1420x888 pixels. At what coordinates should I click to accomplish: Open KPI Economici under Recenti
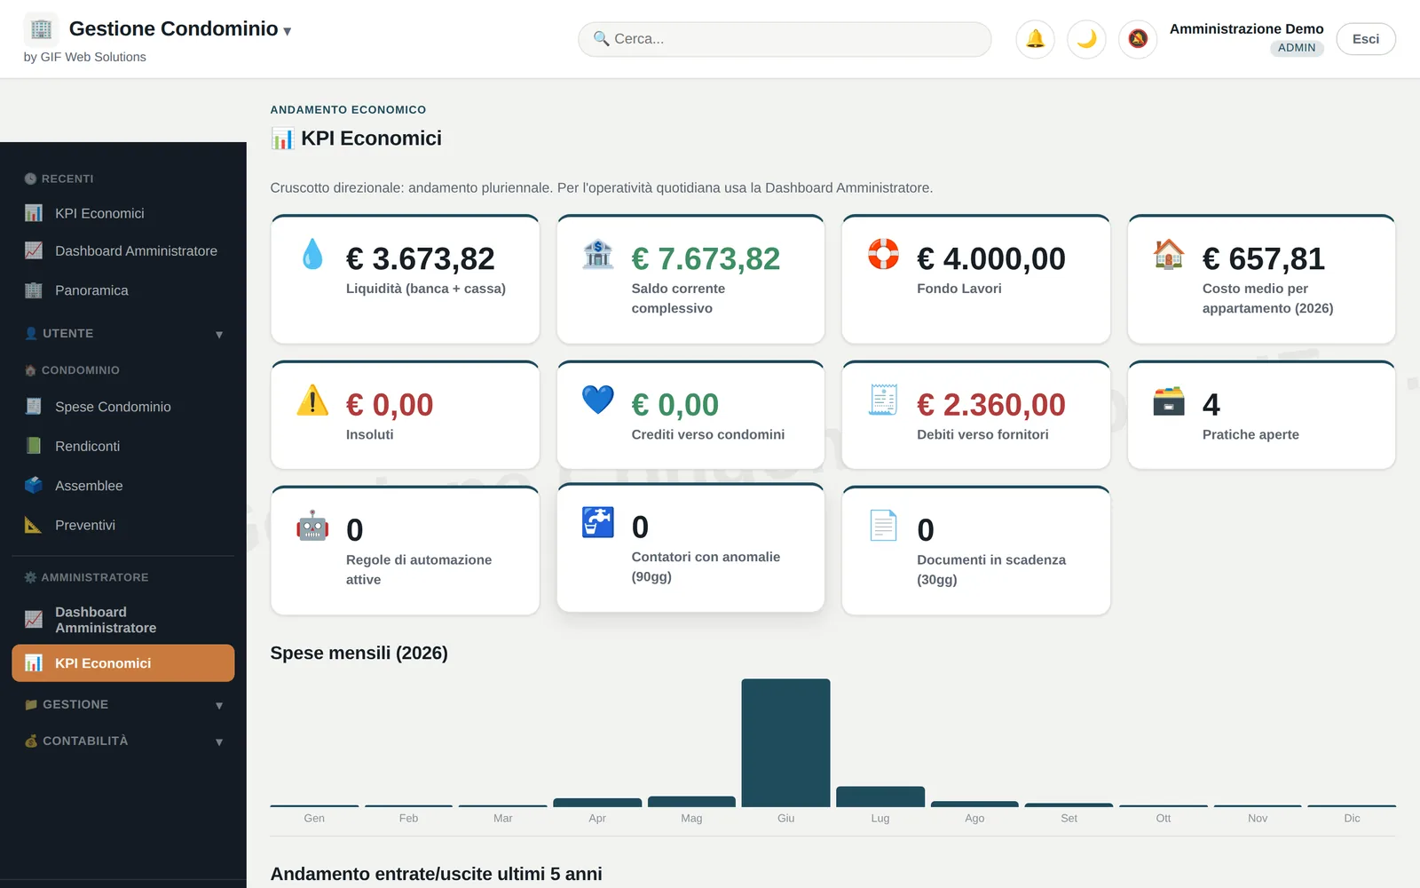coord(123,213)
